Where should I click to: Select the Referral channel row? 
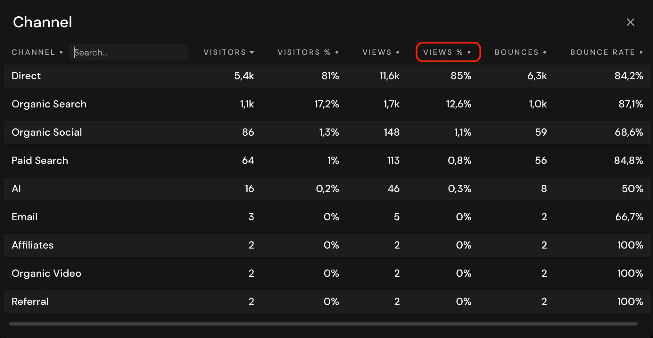tap(30, 302)
